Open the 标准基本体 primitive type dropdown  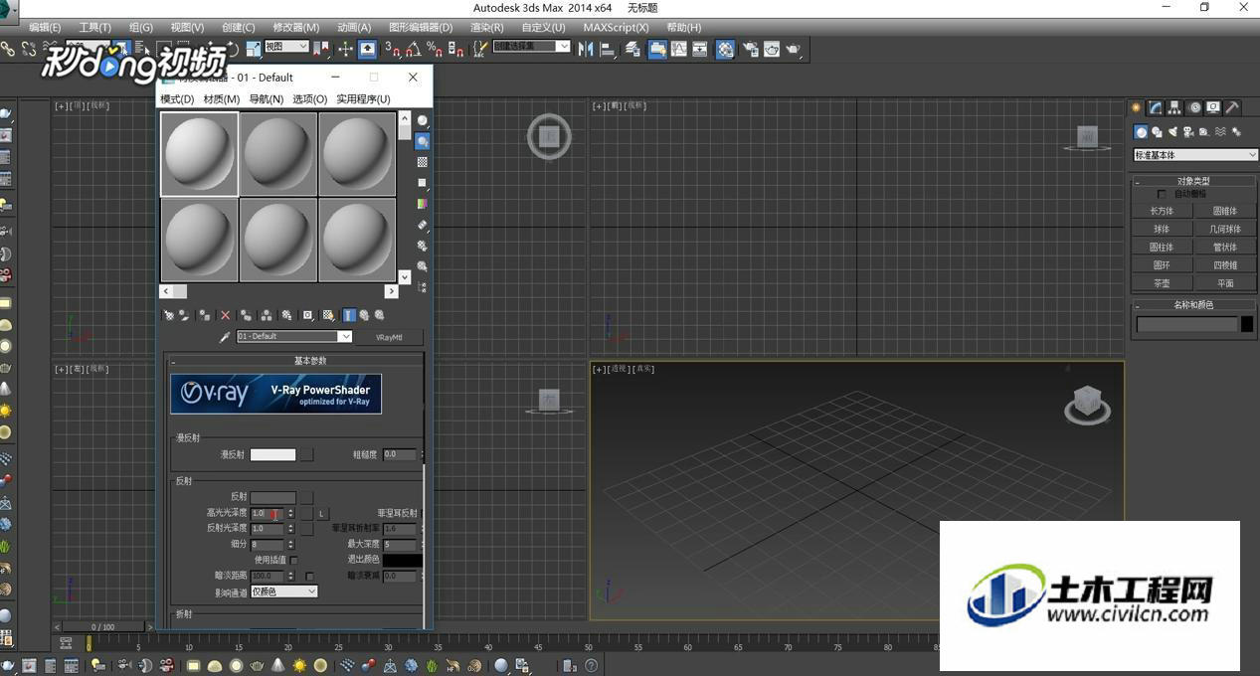coord(1195,155)
